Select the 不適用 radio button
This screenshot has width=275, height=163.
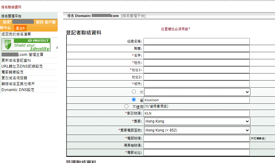126,106
